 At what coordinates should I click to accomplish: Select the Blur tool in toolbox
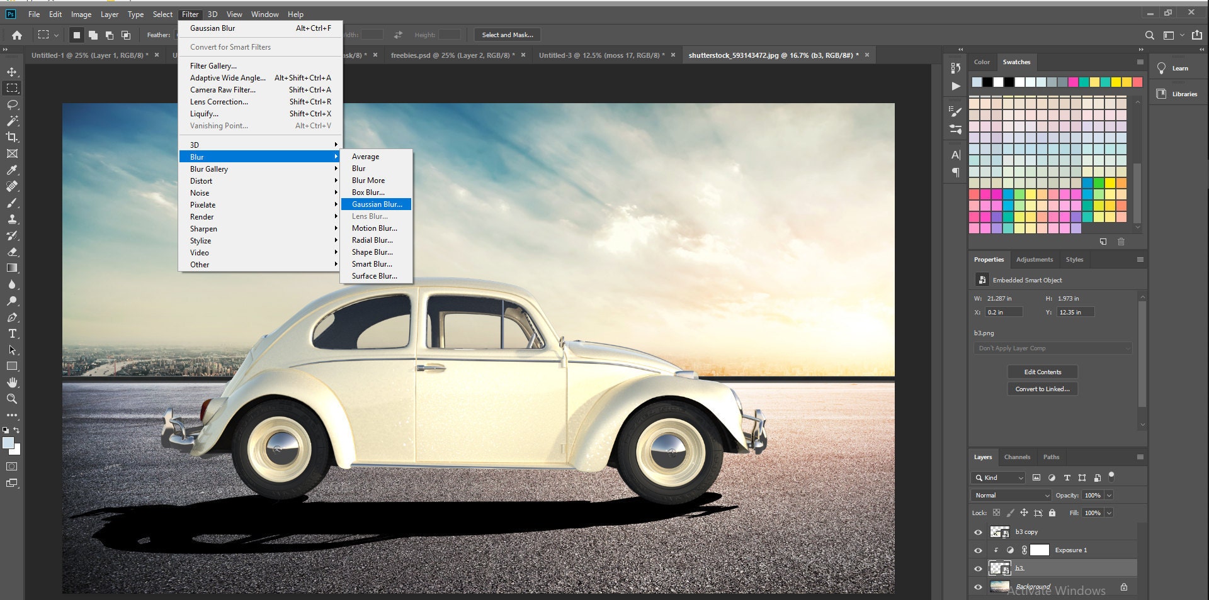click(12, 284)
